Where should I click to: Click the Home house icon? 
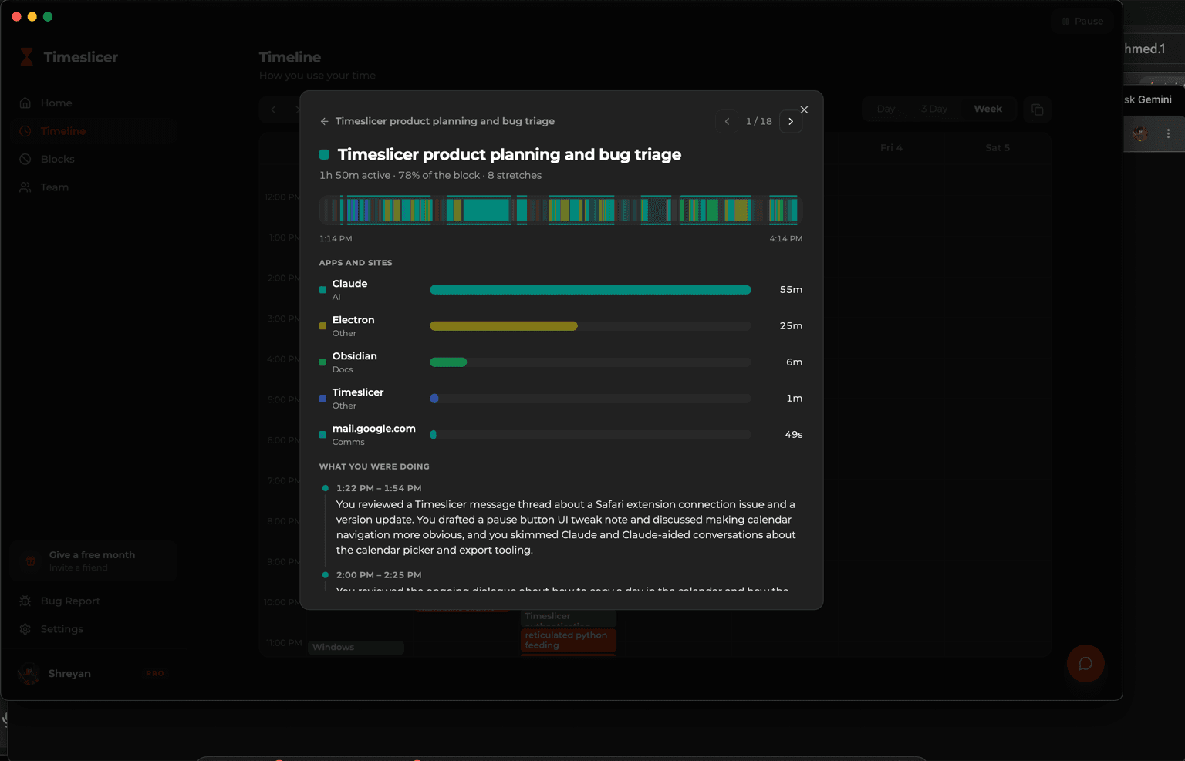point(25,103)
